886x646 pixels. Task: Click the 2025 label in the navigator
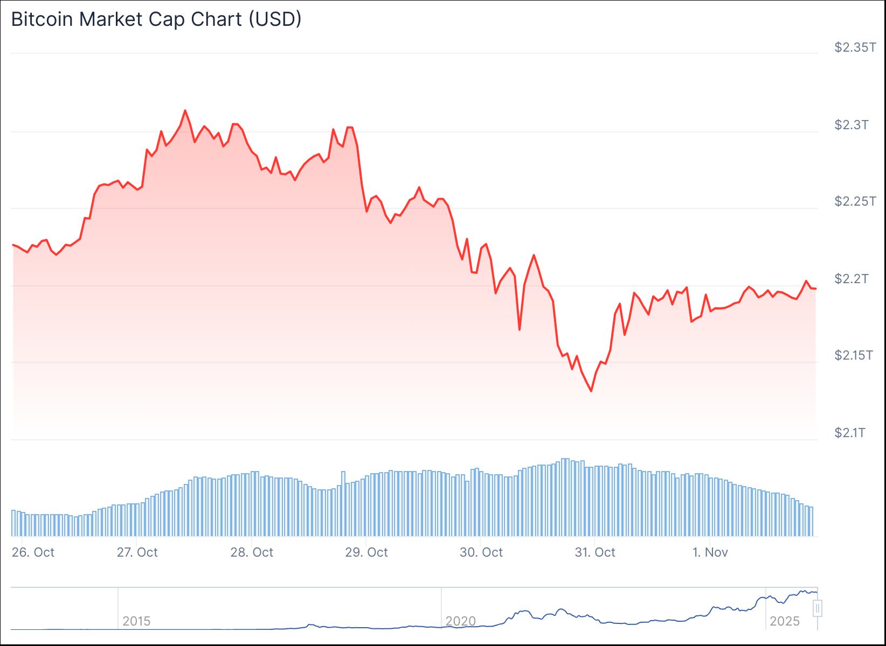point(785,621)
